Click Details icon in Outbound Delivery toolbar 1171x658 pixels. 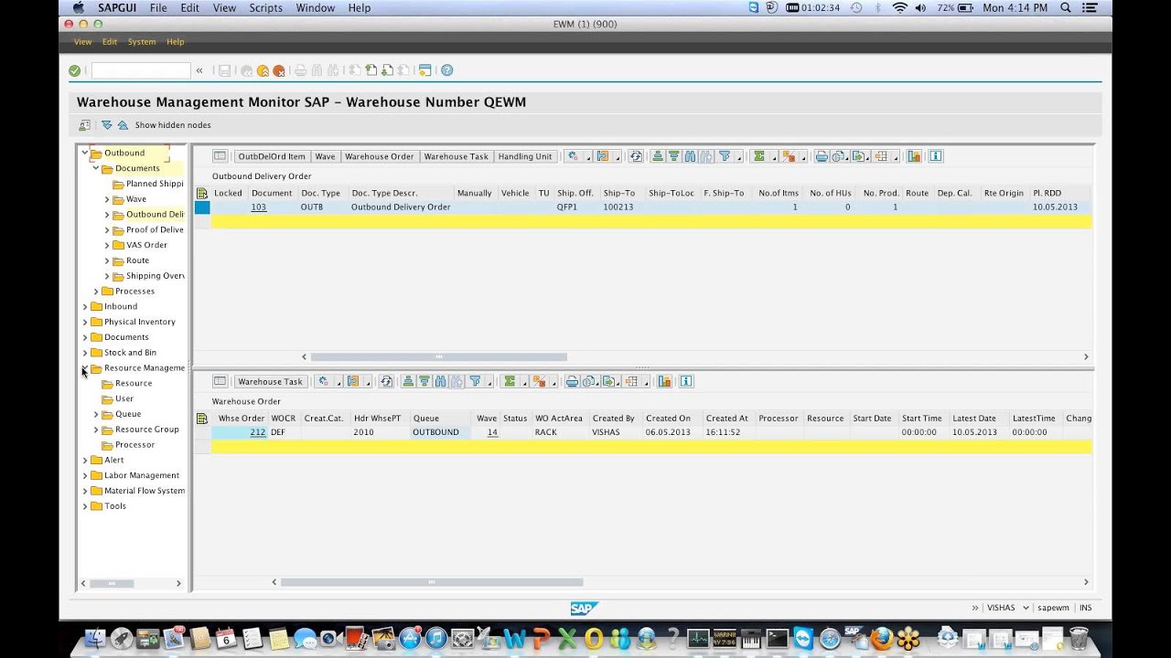tap(220, 156)
